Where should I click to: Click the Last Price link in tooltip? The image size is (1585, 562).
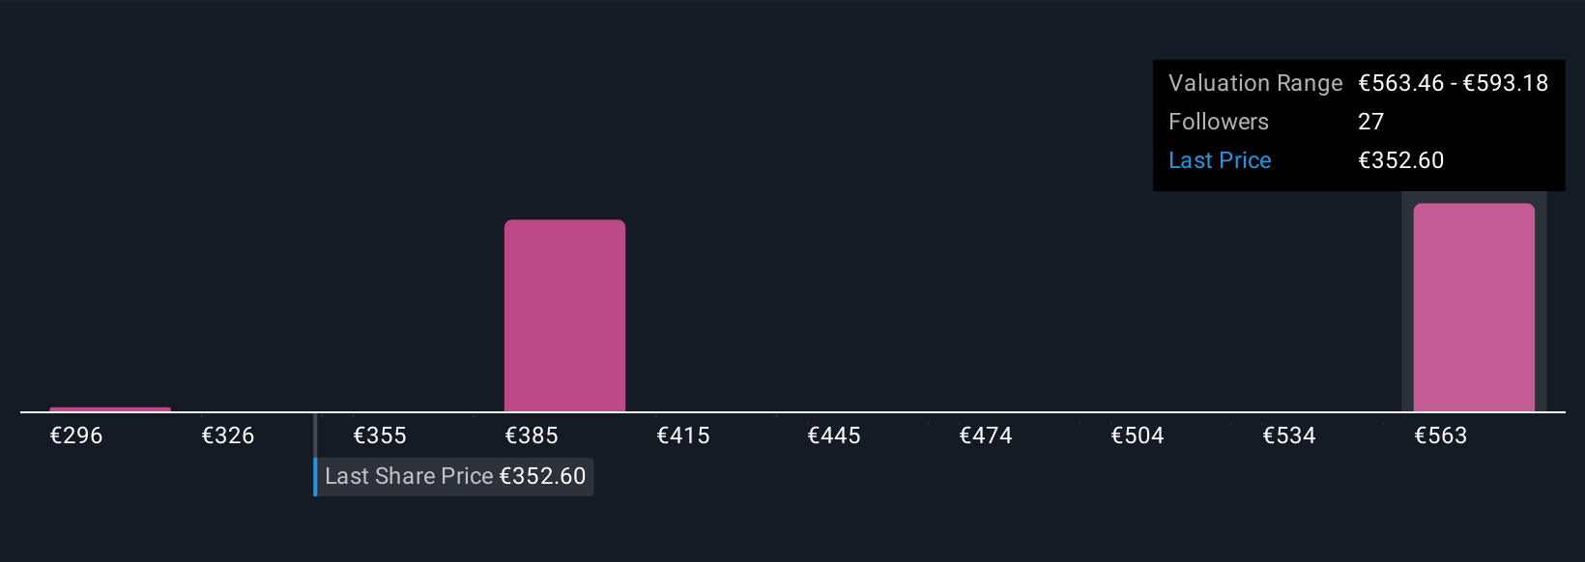[1220, 160]
